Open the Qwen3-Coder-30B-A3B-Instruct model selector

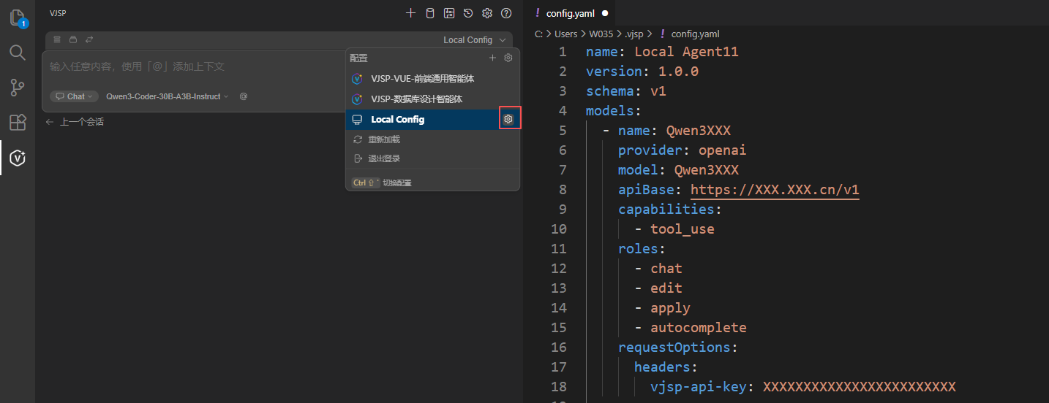(x=167, y=96)
